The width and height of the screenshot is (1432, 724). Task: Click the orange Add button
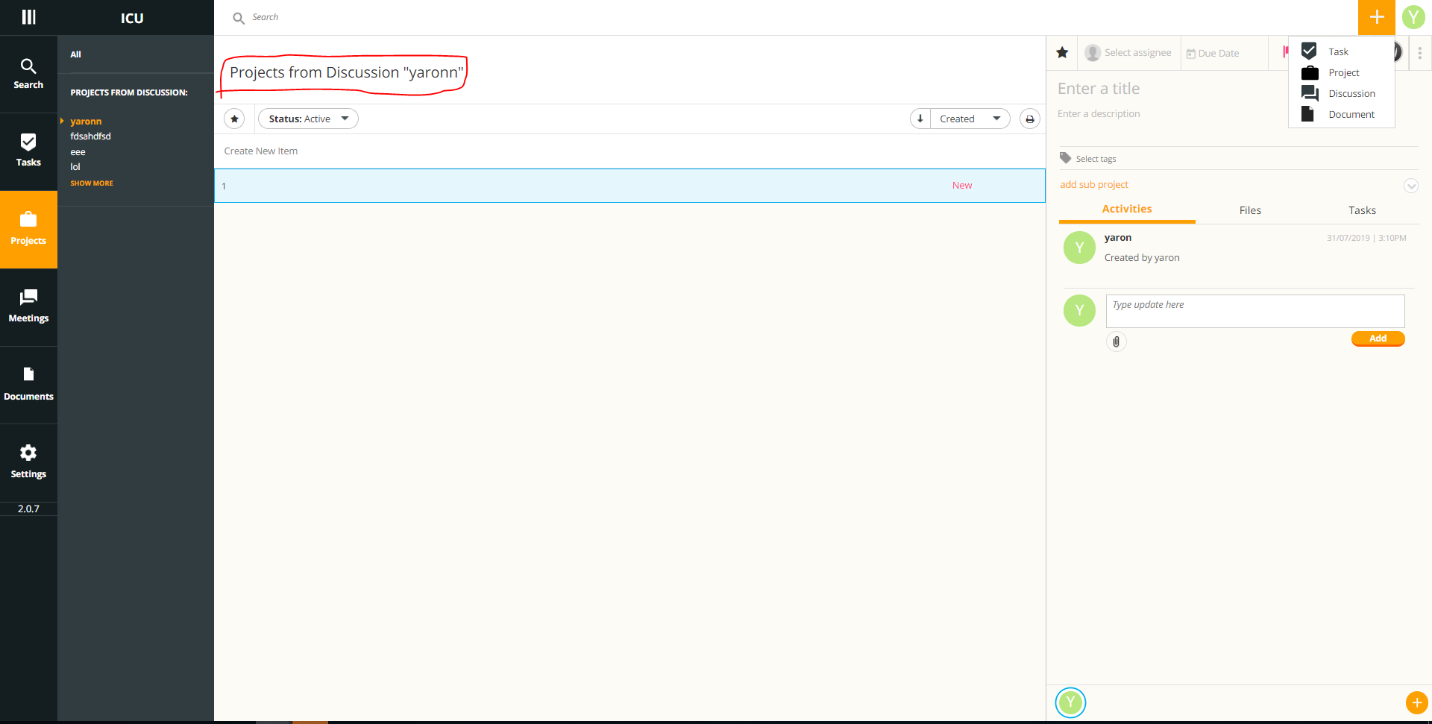click(1378, 339)
